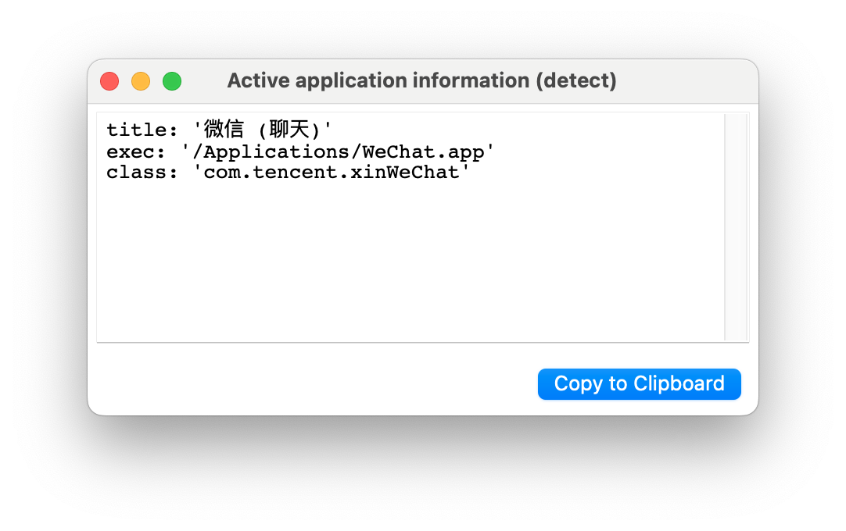Place cursor in the 'class:' label
This screenshot has height=531, width=846.
coord(136,173)
